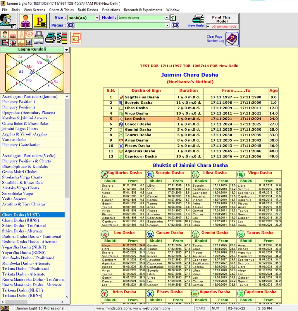Open the Work Screens menu
This screenshot has height=311, width=298.
tap(34, 10)
